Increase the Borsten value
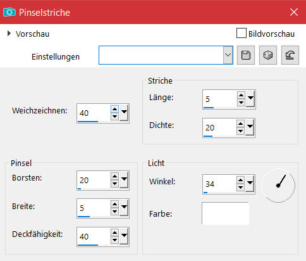The width and height of the screenshot is (306, 261). click(114, 176)
